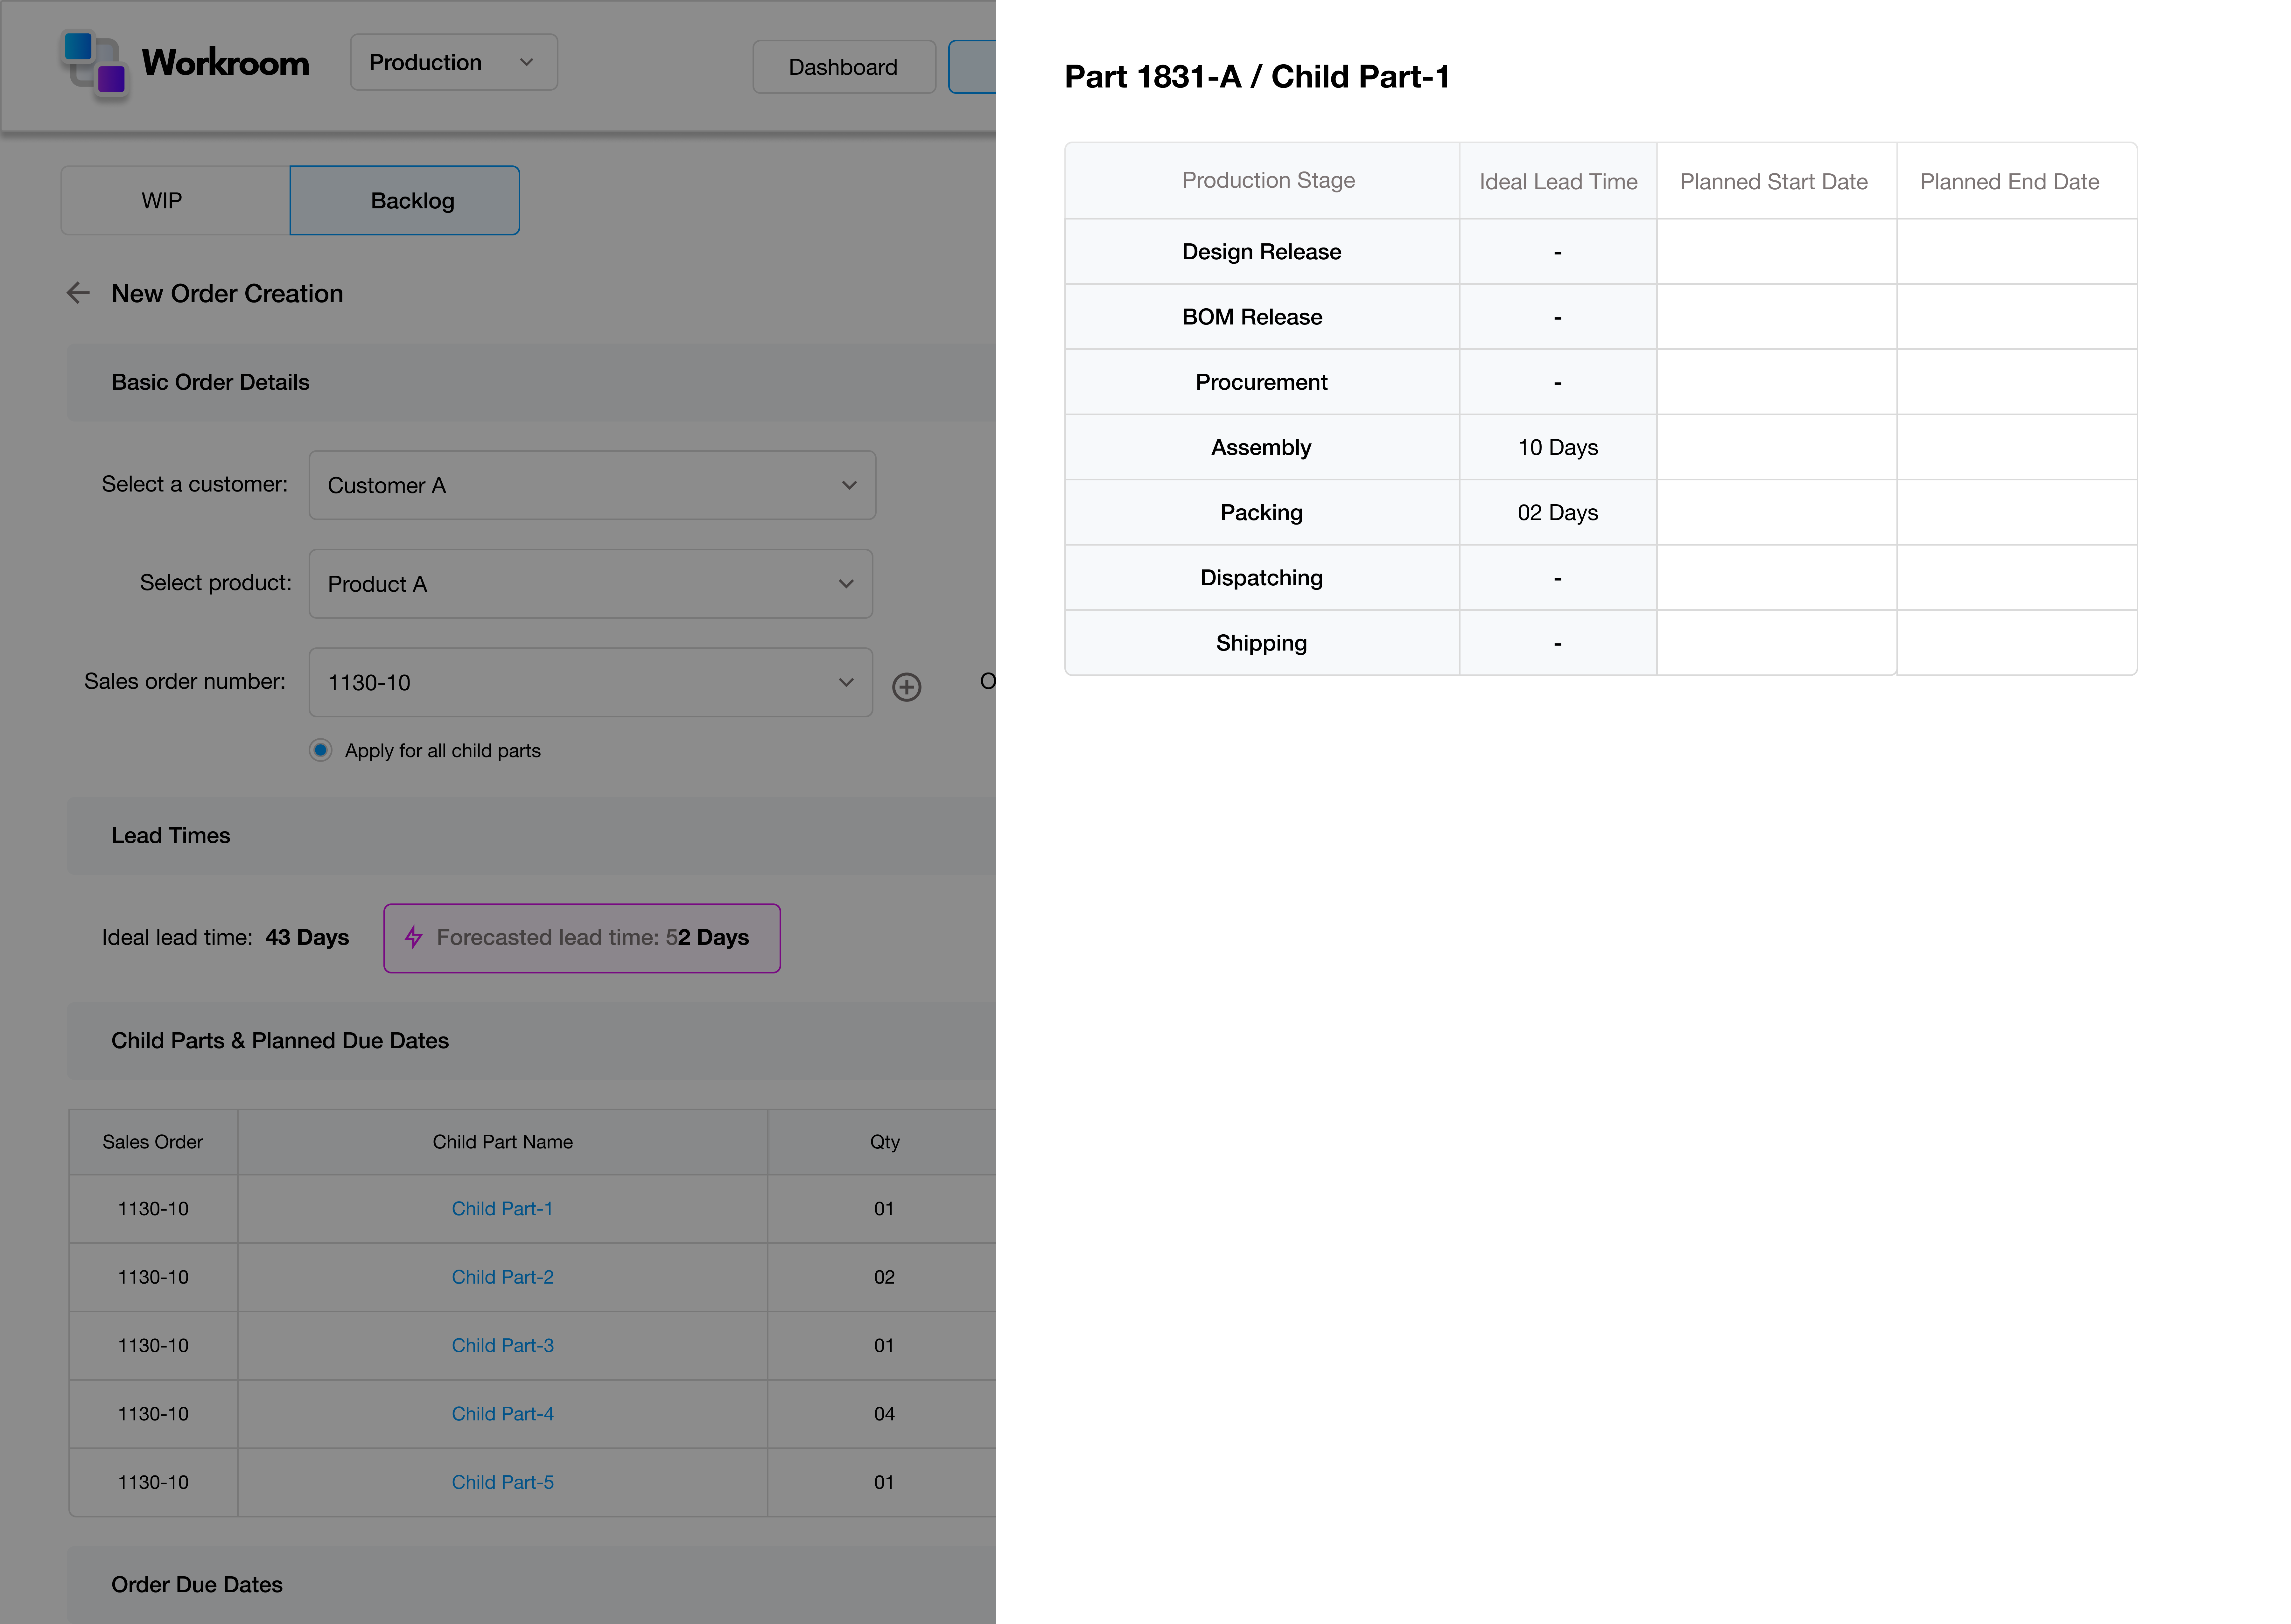The image size is (2291, 1624).
Task: Open Child Part-5 details link
Action: pyautogui.click(x=503, y=1482)
